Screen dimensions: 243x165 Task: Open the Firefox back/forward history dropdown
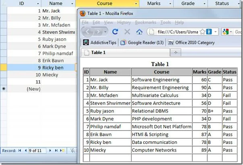coord(105,32)
